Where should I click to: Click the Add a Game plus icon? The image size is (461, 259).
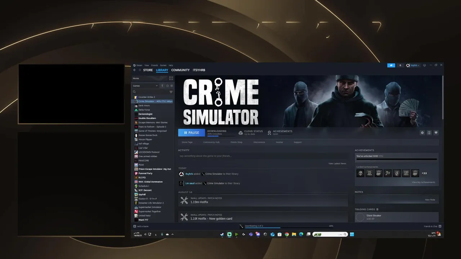pyautogui.click(x=135, y=226)
